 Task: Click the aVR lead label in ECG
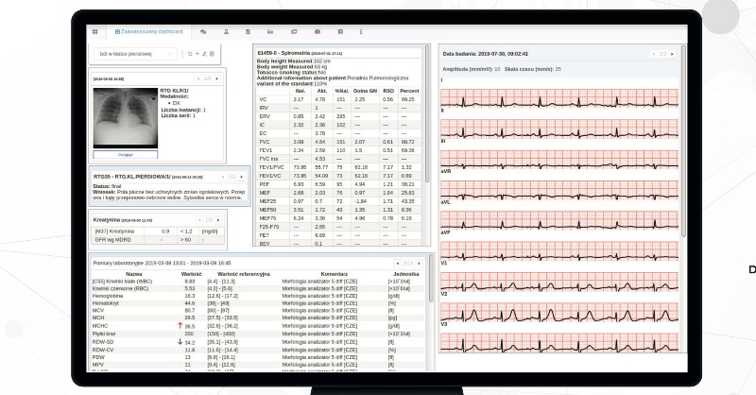(x=446, y=172)
